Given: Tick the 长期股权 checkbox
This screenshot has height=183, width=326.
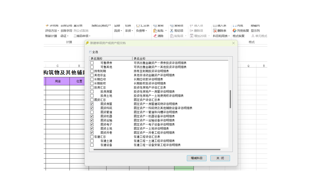Looking at the screenshot, I should click(x=92, y=84).
